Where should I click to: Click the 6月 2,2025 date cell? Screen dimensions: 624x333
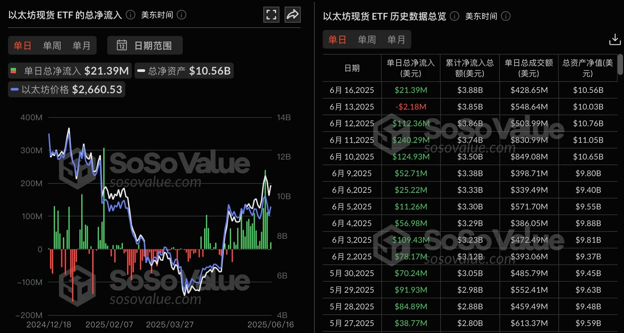click(x=352, y=256)
